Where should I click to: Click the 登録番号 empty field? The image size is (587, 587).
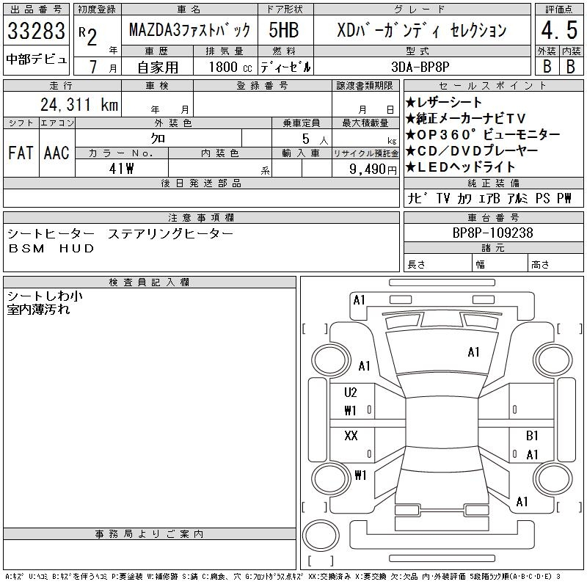coord(263,104)
